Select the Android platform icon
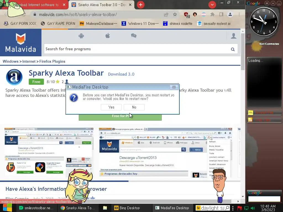Screen dimensions: 283x212 81,36
